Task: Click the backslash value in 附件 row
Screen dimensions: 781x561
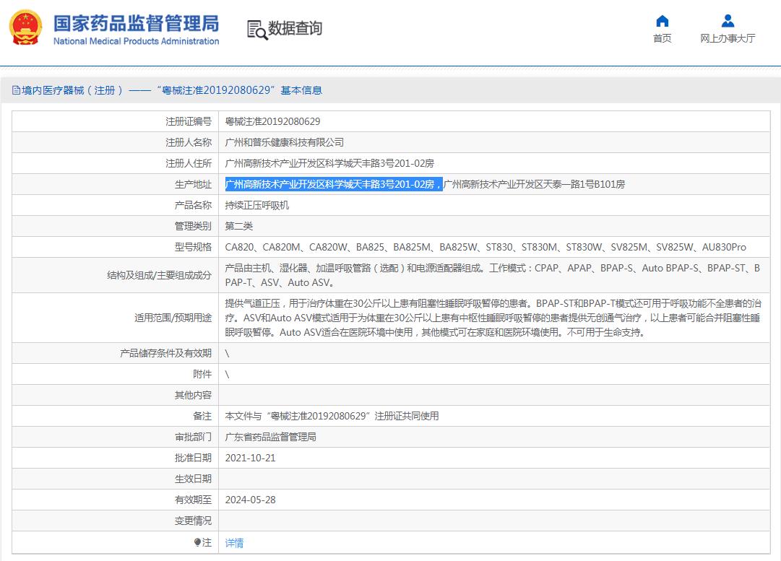Action: click(x=227, y=374)
